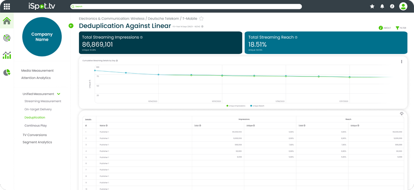Toggle Unique Impressions legend series

pos(236,106)
